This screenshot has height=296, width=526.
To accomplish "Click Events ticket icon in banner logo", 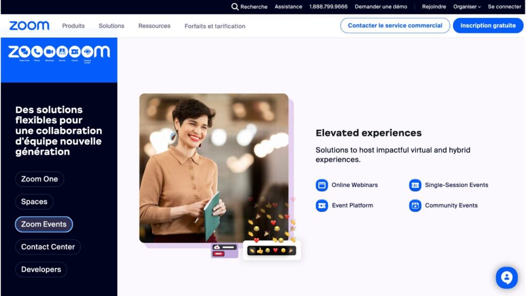I will tap(74, 52).
